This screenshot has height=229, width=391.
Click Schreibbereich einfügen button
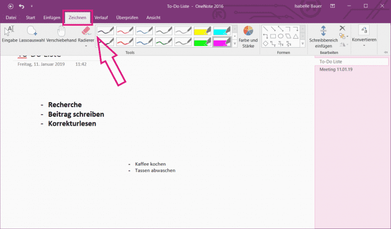pyautogui.click(x=323, y=36)
